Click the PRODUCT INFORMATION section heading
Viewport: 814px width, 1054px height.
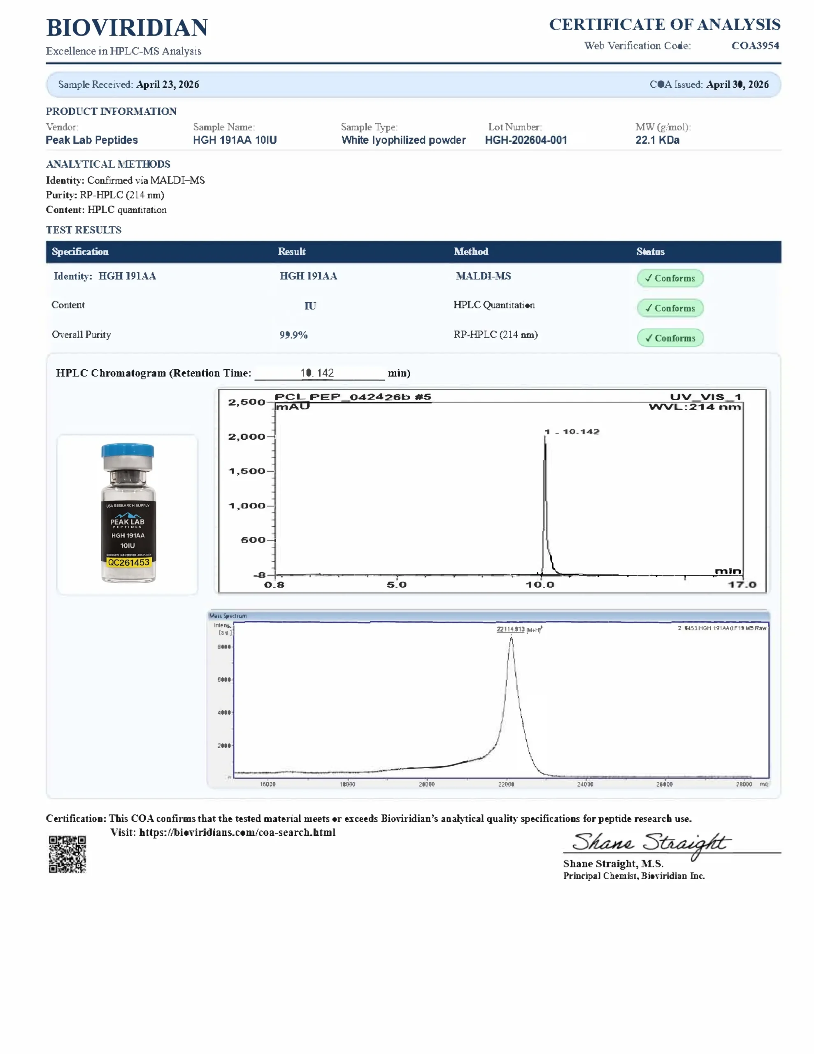coord(111,112)
